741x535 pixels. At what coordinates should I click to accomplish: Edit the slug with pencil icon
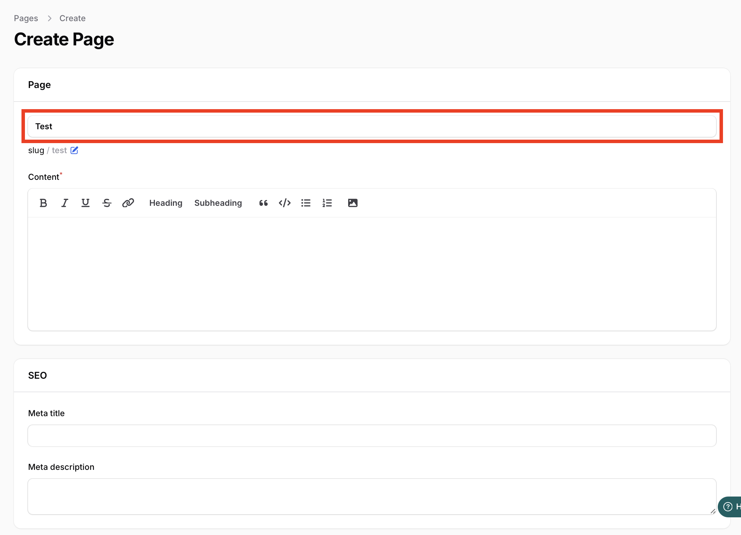[x=74, y=150]
